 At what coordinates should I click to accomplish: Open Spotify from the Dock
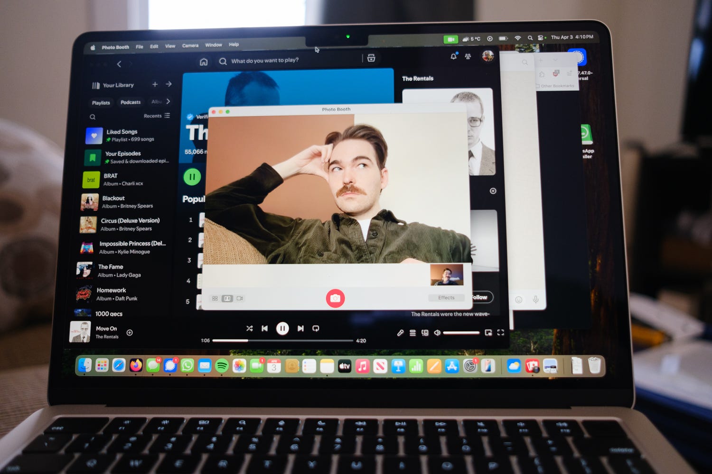coord(222,365)
